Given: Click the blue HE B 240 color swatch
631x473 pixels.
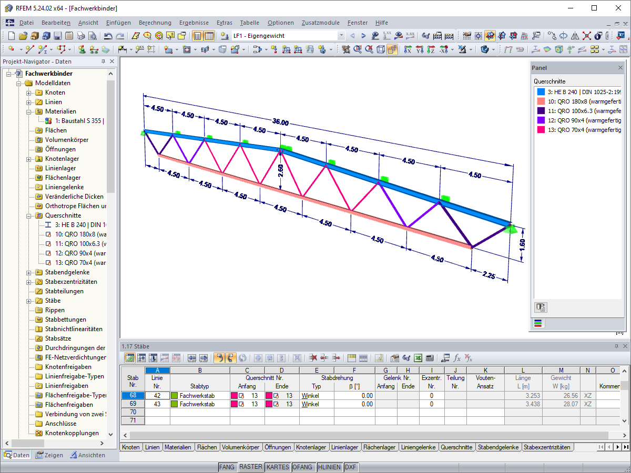Looking at the screenshot, I should tap(540, 91).
